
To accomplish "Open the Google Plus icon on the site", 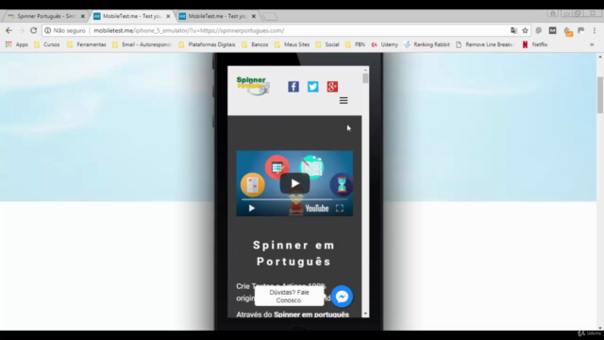I will [332, 87].
